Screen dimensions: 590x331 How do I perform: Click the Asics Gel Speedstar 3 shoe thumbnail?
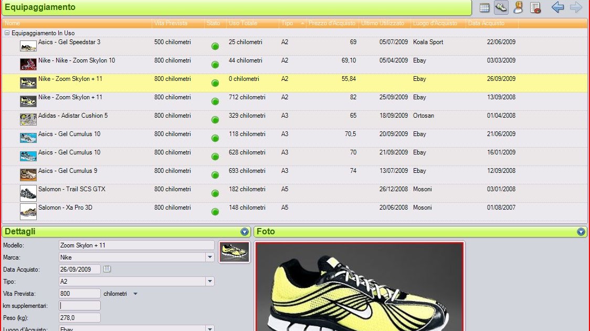[28, 46]
